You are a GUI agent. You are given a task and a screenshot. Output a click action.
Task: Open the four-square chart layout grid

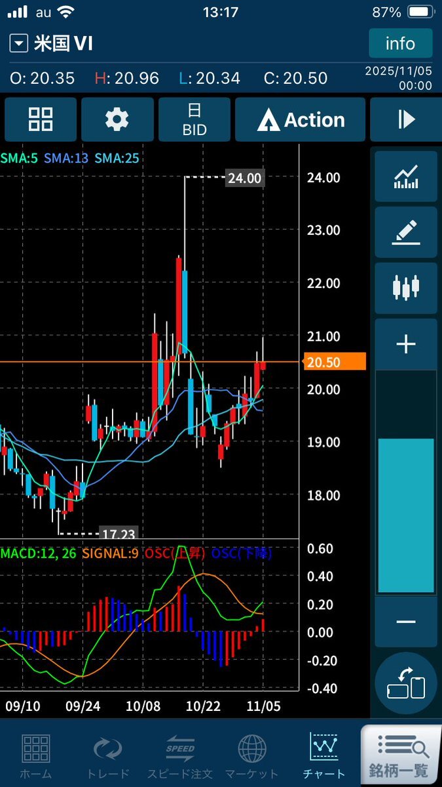(41, 119)
